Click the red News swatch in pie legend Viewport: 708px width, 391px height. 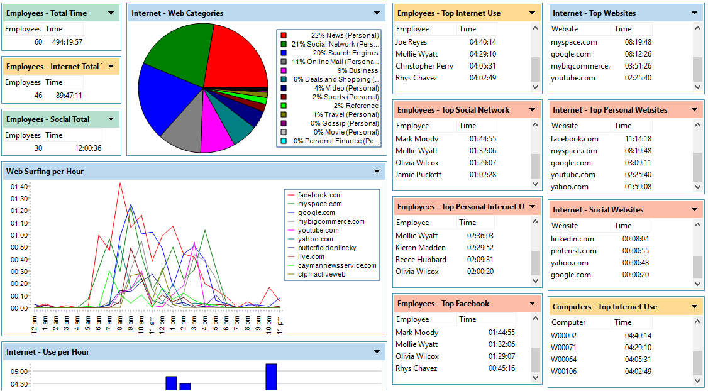coord(284,36)
